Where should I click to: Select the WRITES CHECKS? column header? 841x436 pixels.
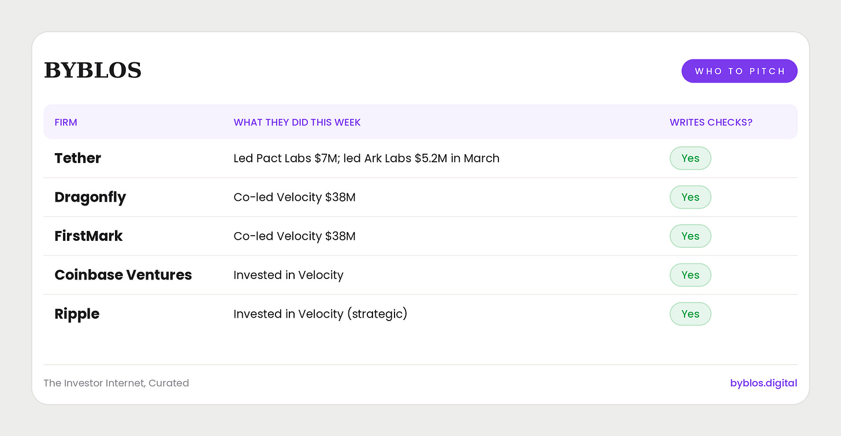[x=711, y=122]
